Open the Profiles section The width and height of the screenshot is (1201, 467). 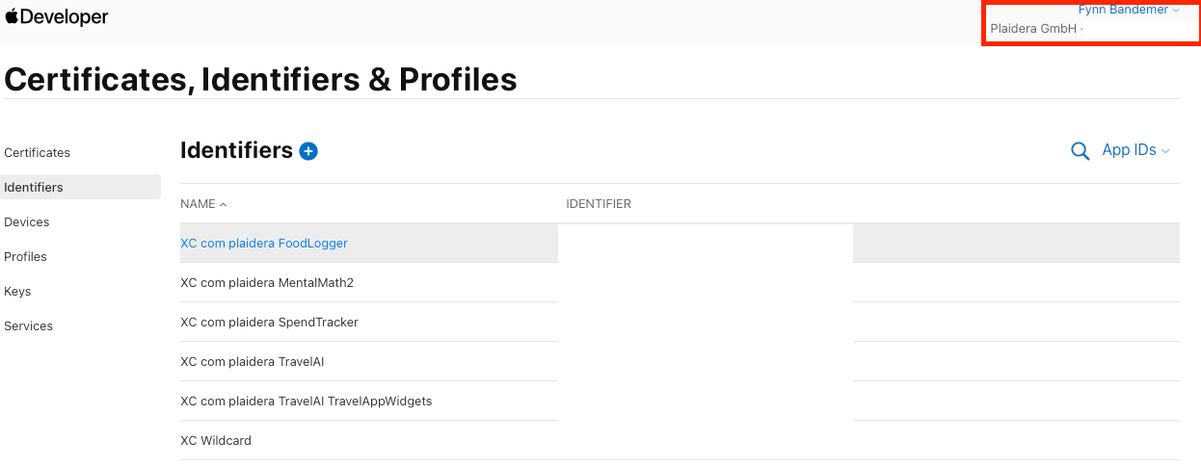(x=26, y=257)
